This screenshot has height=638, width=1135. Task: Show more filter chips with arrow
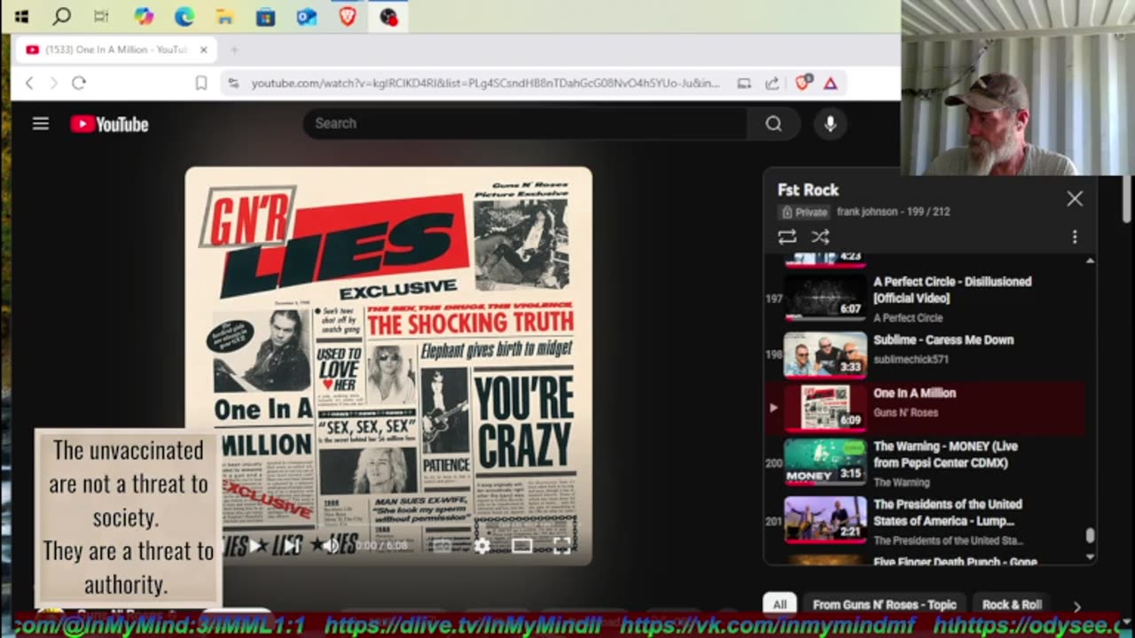(x=1077, y=606)
